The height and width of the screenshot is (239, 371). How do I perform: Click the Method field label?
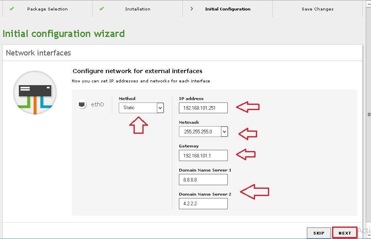click(127, 98)
